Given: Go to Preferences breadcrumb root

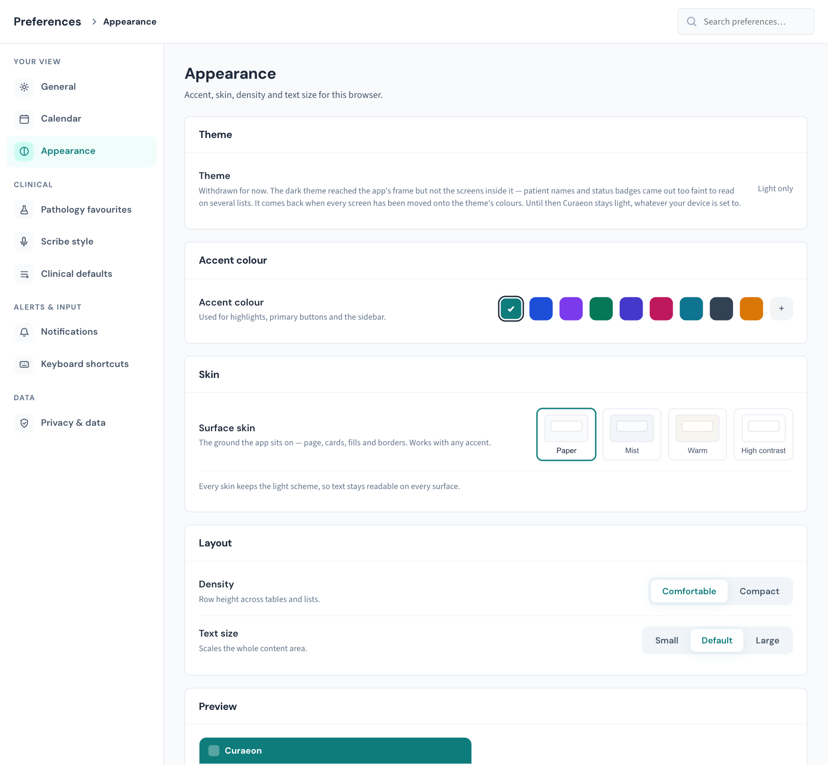Looking at the screenshot, I should 47,21.
